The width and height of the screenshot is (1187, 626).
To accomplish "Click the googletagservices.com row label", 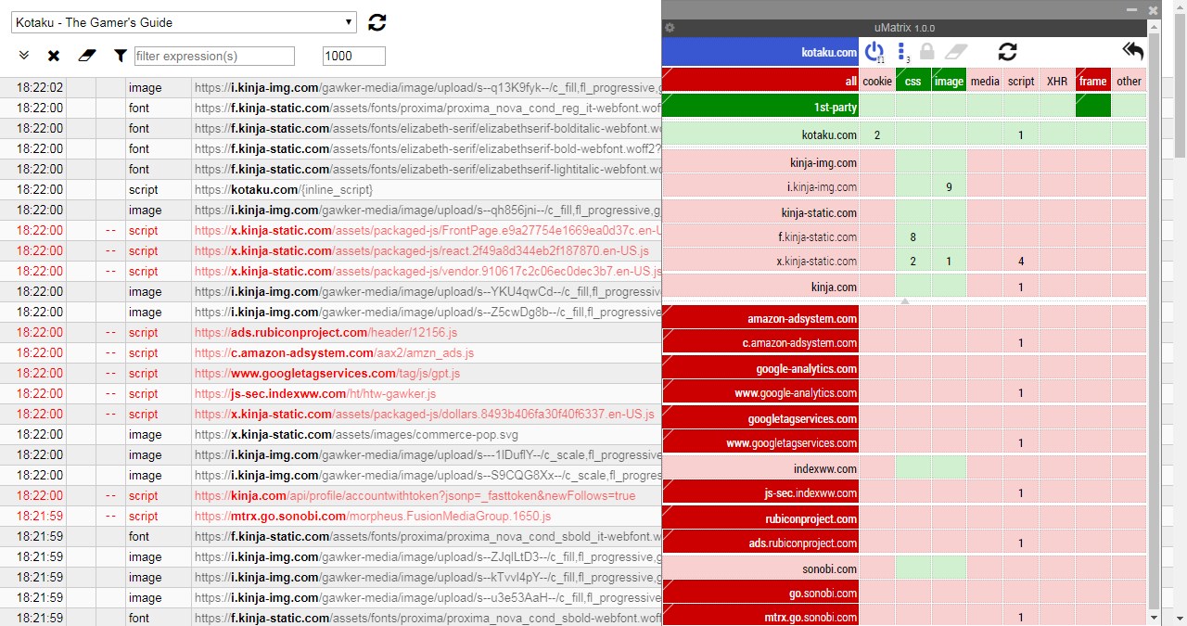I will tap(760, 418).
